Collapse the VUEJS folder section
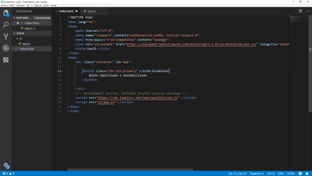The width and height of the screenshot is (312, 176). [x=14, y=33]
